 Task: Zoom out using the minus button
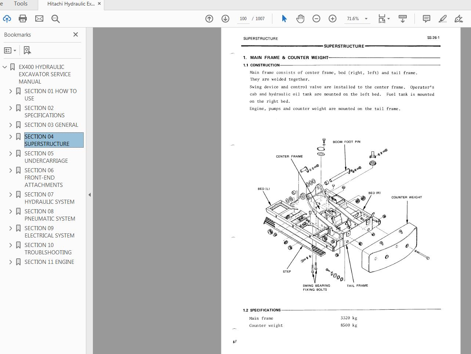[316, 18]
